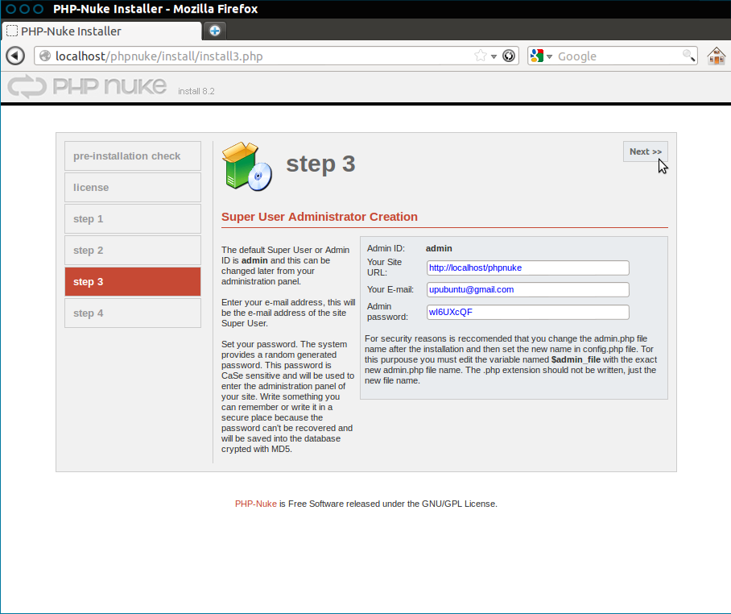Focus the Admin password field
This screenshot has height=614, width=731.
point(528,312)
